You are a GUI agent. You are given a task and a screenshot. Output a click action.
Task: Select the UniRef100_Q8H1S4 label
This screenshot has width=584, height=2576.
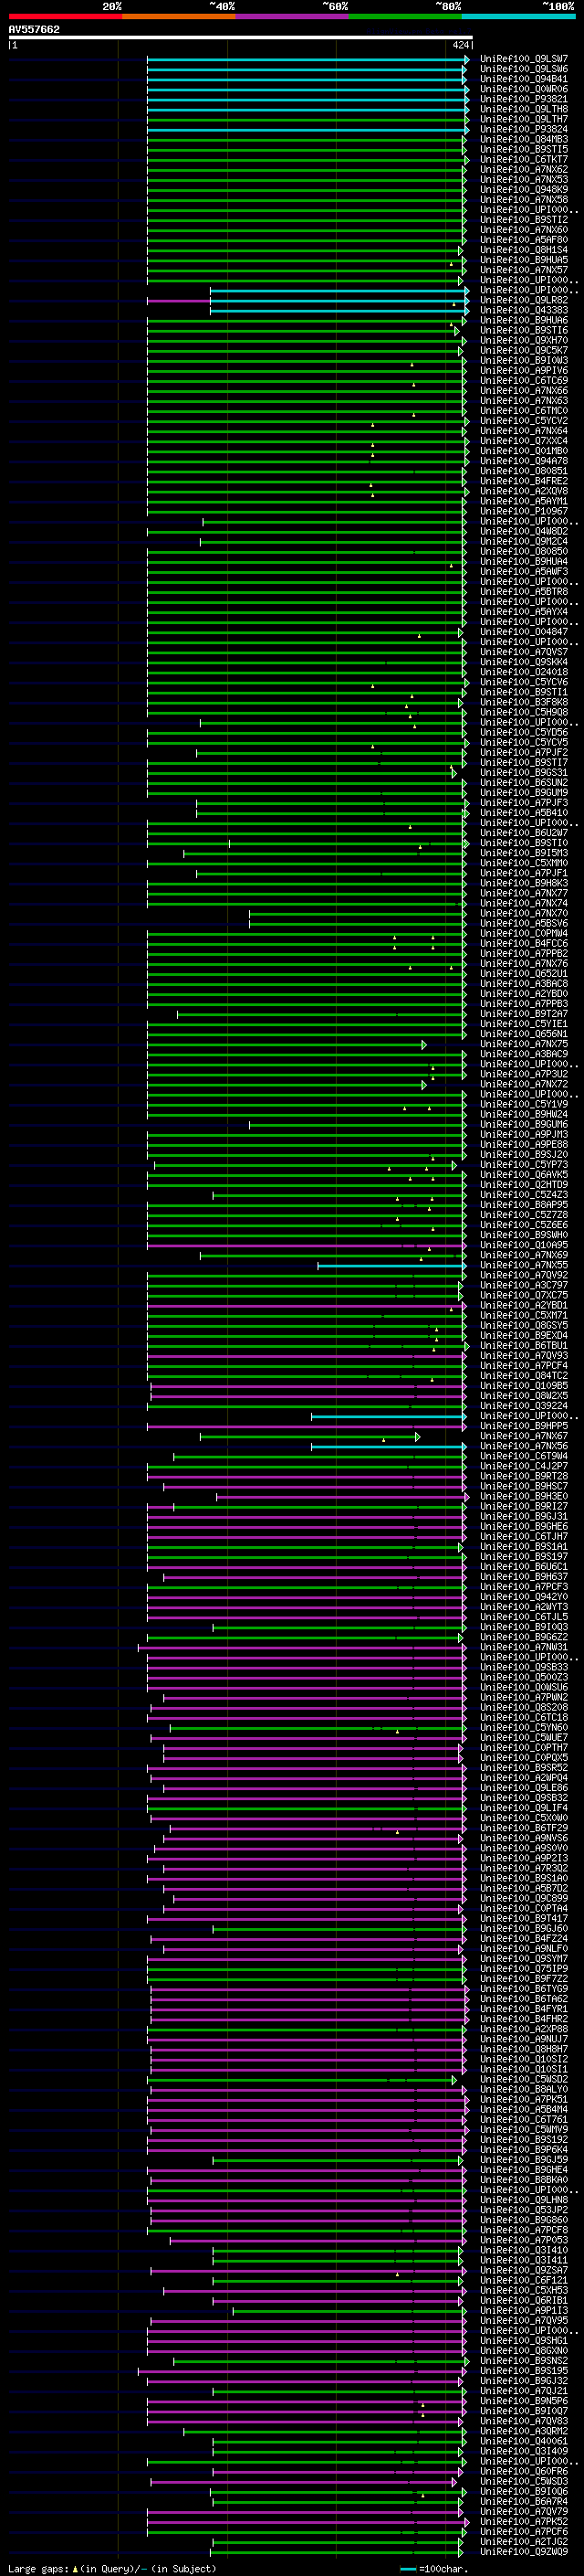tap(524, 250)
